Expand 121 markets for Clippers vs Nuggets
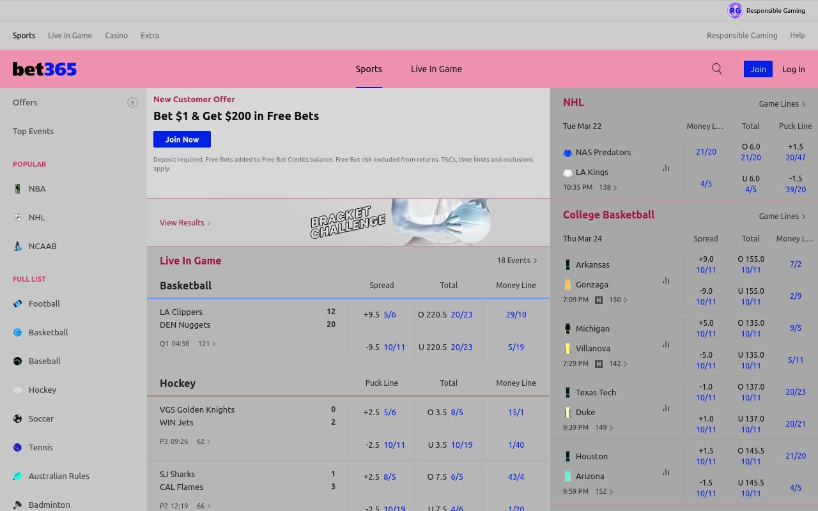This screenshot has height=511, width=818. point(206,344)
